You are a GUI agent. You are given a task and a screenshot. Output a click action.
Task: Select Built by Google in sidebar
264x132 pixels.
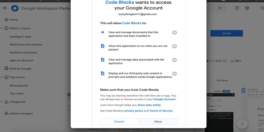tap(20, 69)
